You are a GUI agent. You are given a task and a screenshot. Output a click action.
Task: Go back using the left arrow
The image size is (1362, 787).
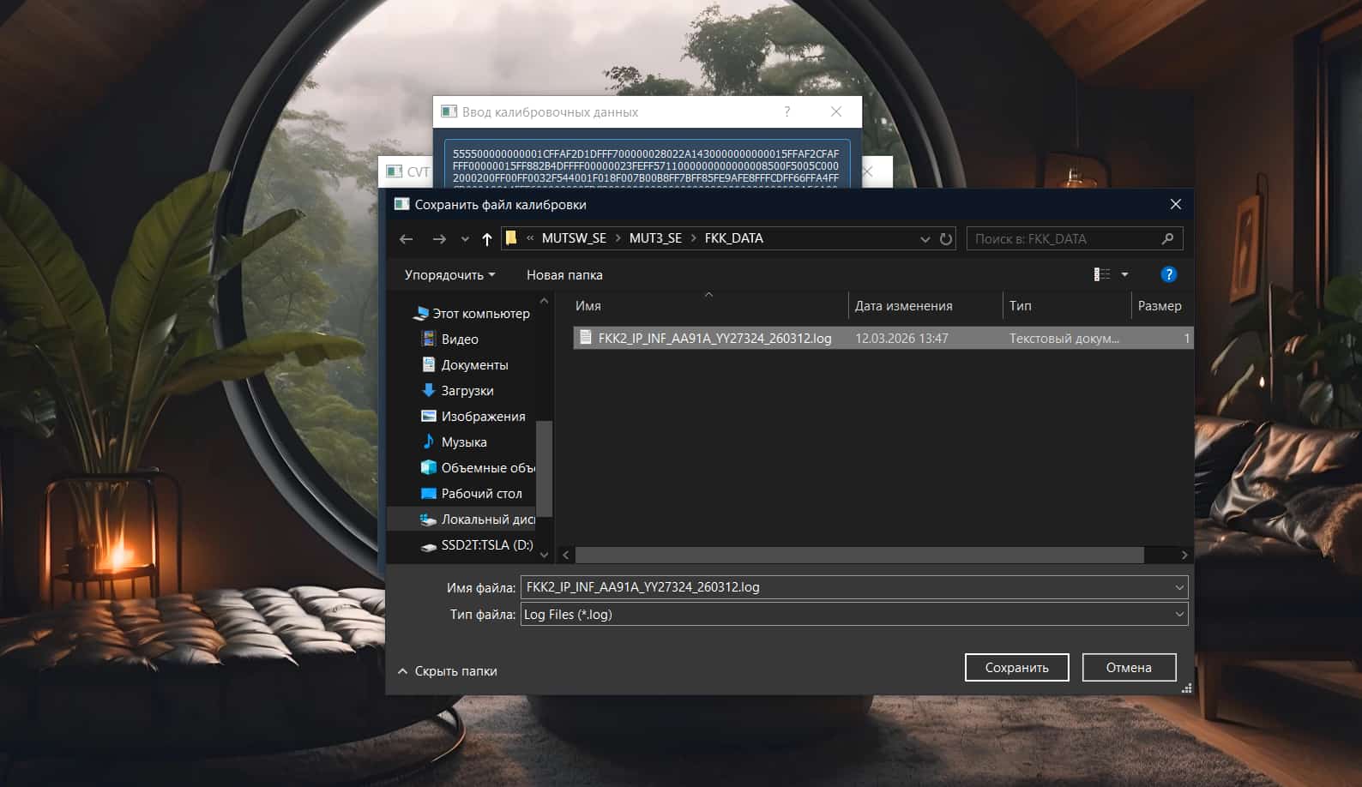407,239
